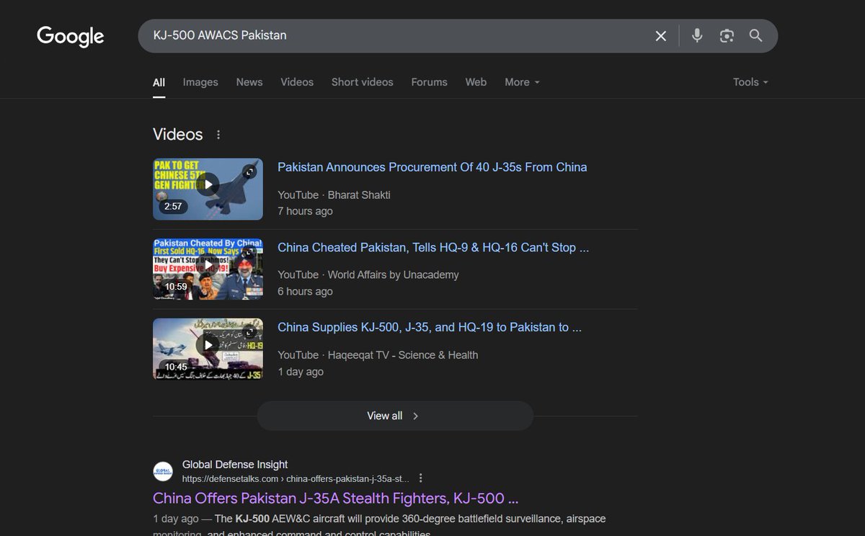Click the 7 hours ago timestamp

(305, 211)
